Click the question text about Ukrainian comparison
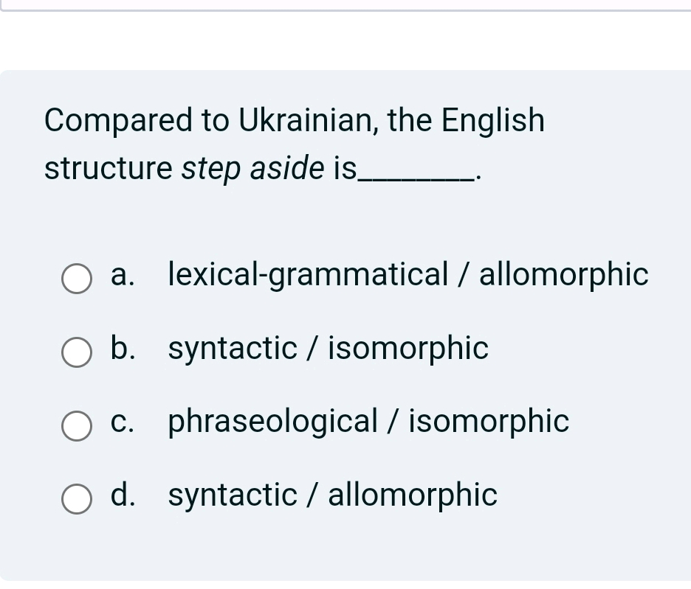Screen dimensions: 691x589 294,120
